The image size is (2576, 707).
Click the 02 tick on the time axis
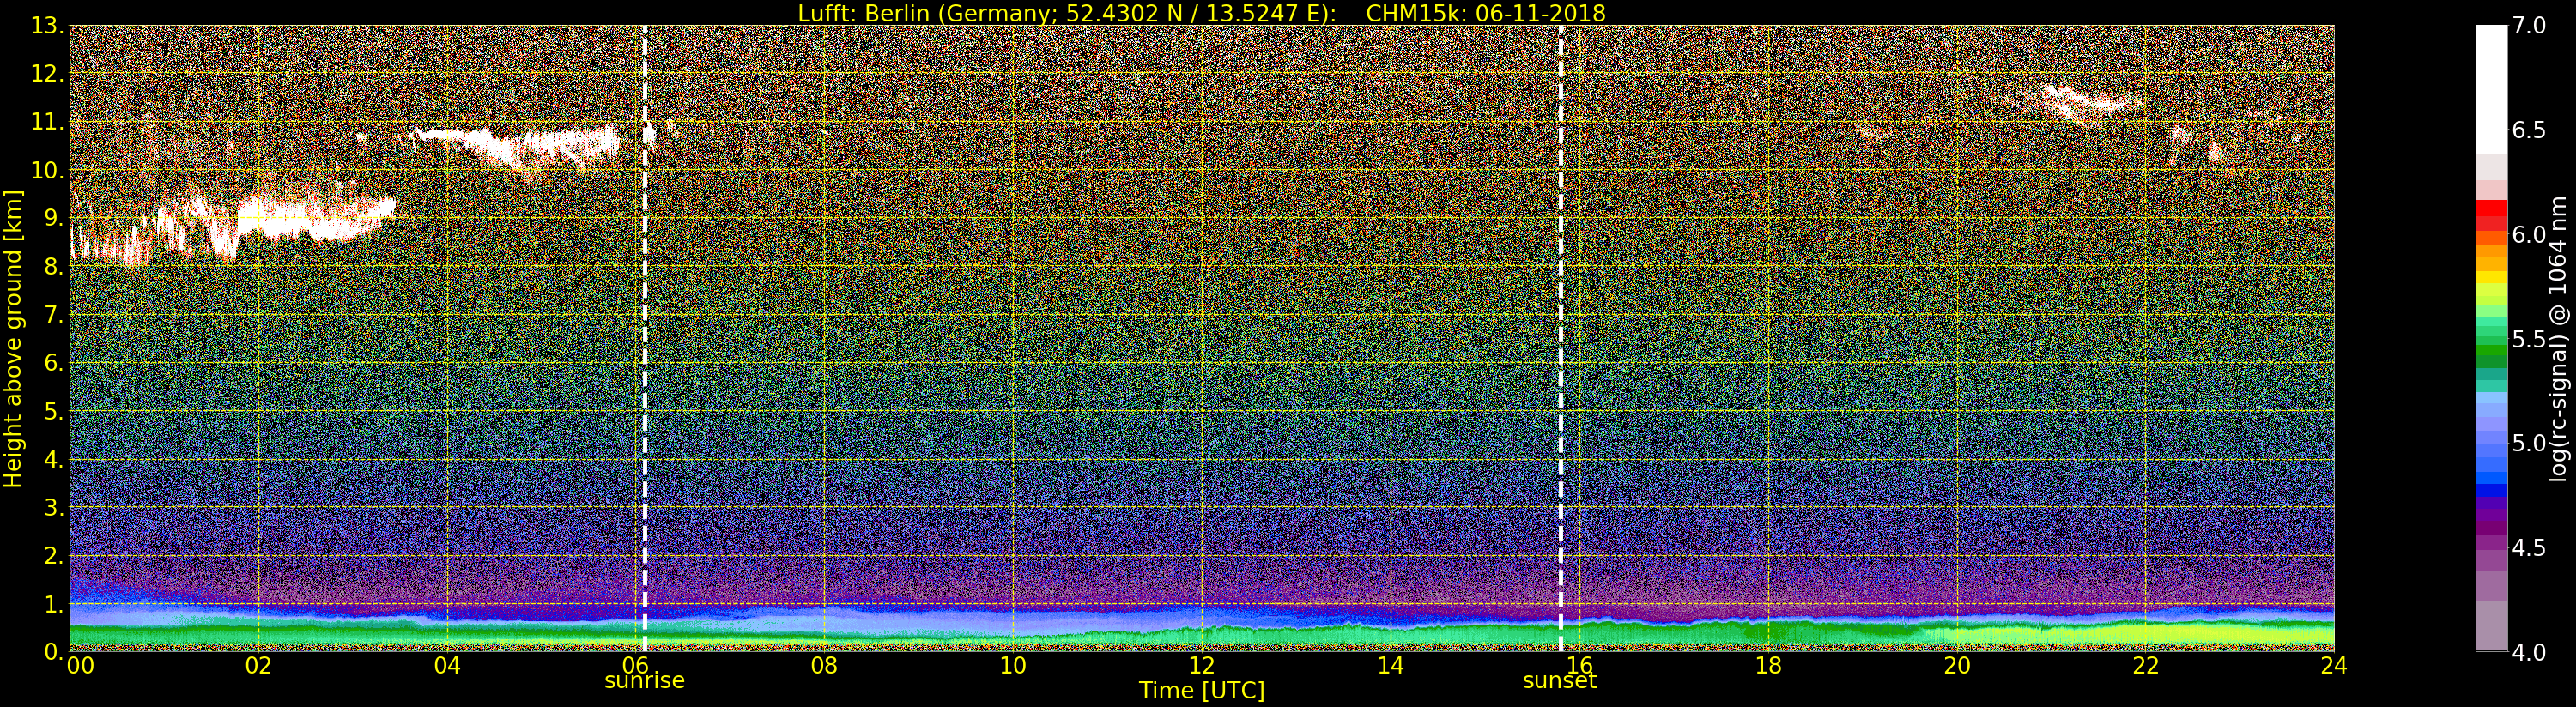click(258, 666)
